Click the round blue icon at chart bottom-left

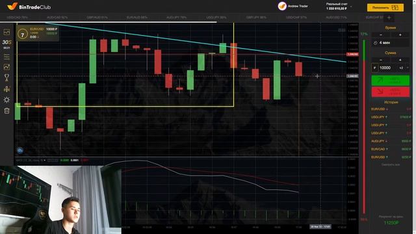[x=20, y=151]
